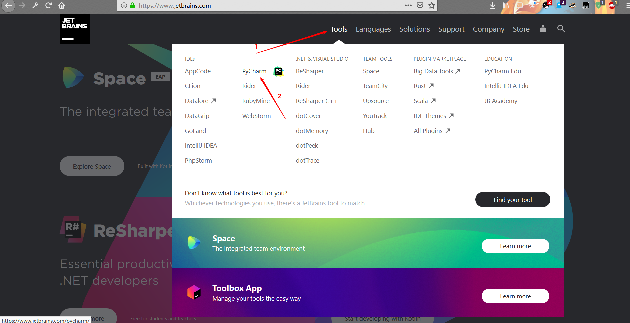Click the Explore Space button
Viewport: 630px width, 323px height.
[x=92, y=166]
